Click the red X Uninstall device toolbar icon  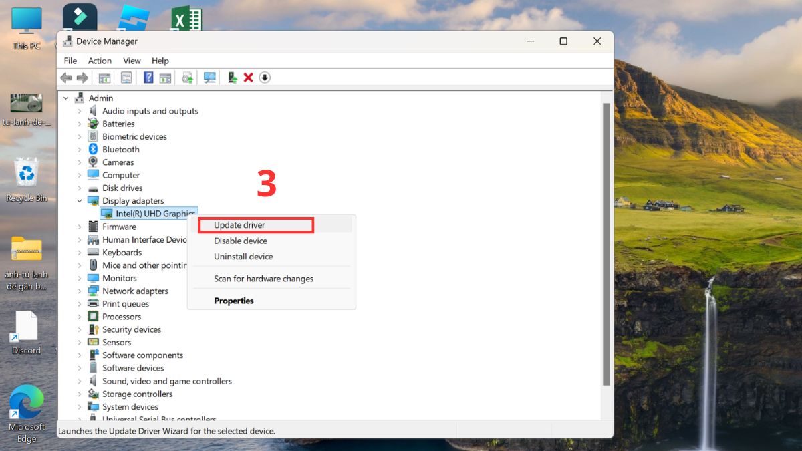(x=248, y=78)
